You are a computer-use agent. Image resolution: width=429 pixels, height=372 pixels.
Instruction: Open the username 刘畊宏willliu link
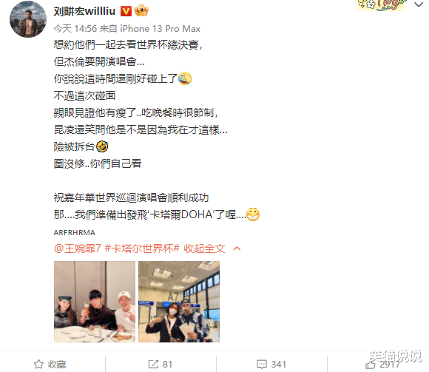pos(84,12)
